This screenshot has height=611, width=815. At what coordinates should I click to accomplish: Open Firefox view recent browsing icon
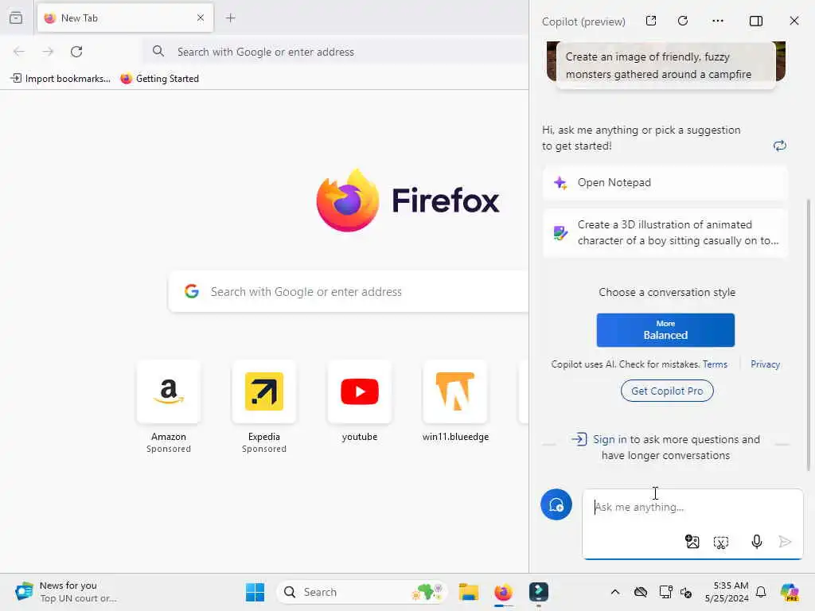[16, 18]
